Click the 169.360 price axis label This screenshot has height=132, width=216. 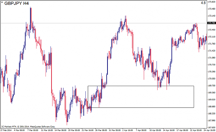coord(212,93)
